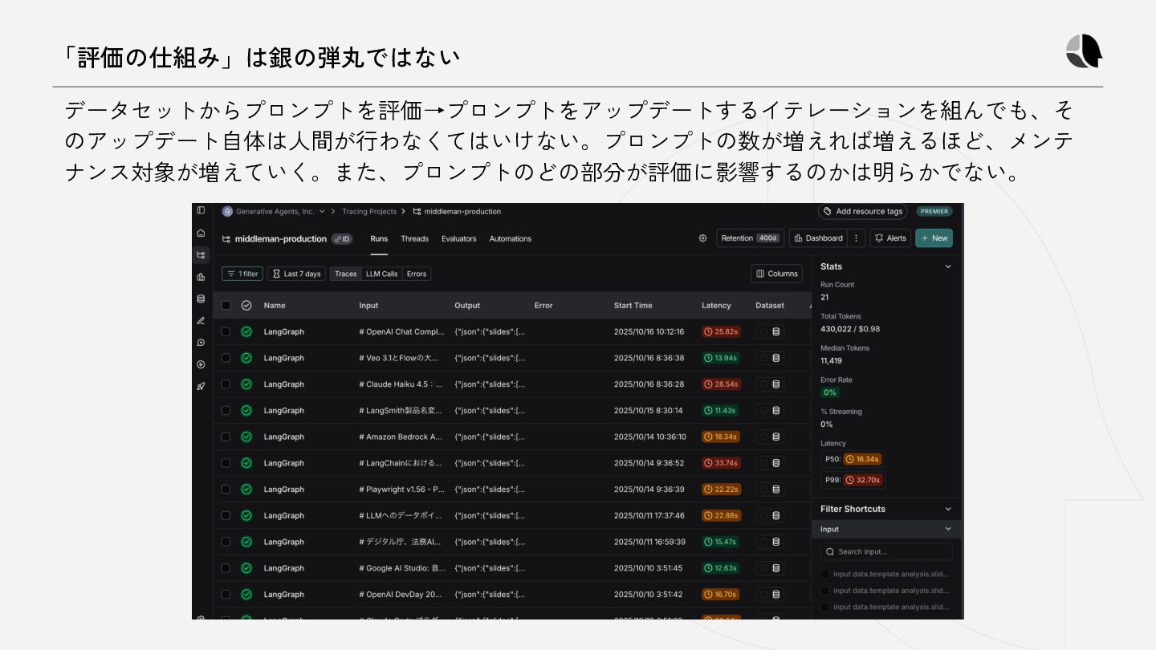
Task: Click the P99 32.70s latency badge
Action: click(863, 481)
